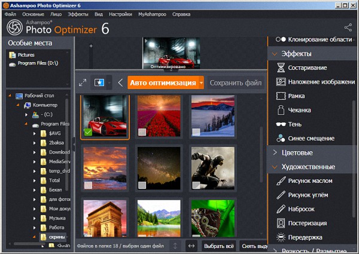Open the Эффекты menu in menu bar
Image resolution: width=359 pixels, height=254 pixels.
(78, 13)
